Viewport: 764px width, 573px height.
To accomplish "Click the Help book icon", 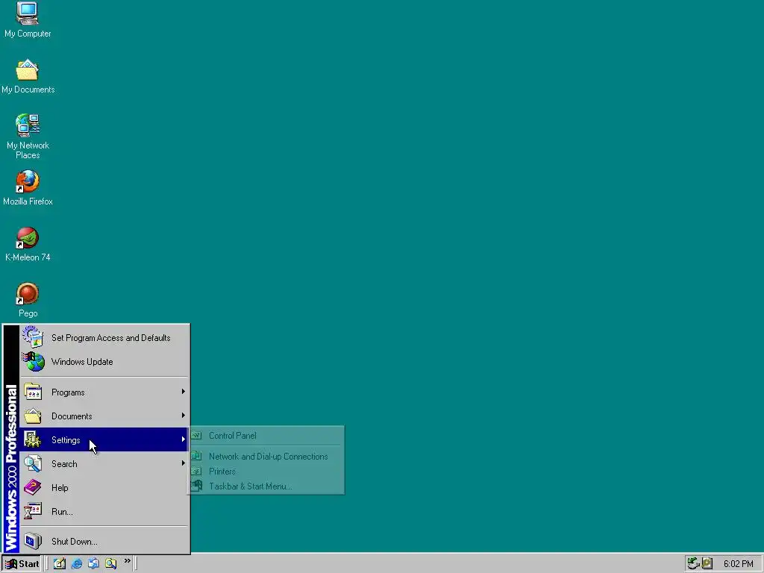I will (x=33, y=487).
